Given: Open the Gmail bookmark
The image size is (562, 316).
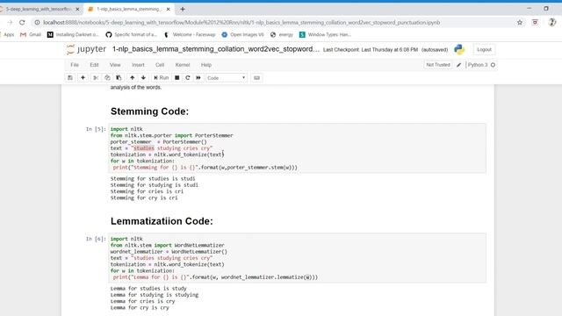Looking at the screenshot, I should coord(31,34).
